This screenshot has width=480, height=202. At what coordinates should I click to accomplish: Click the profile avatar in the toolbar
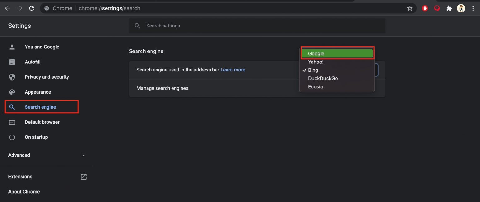click(x=461, y=8)
